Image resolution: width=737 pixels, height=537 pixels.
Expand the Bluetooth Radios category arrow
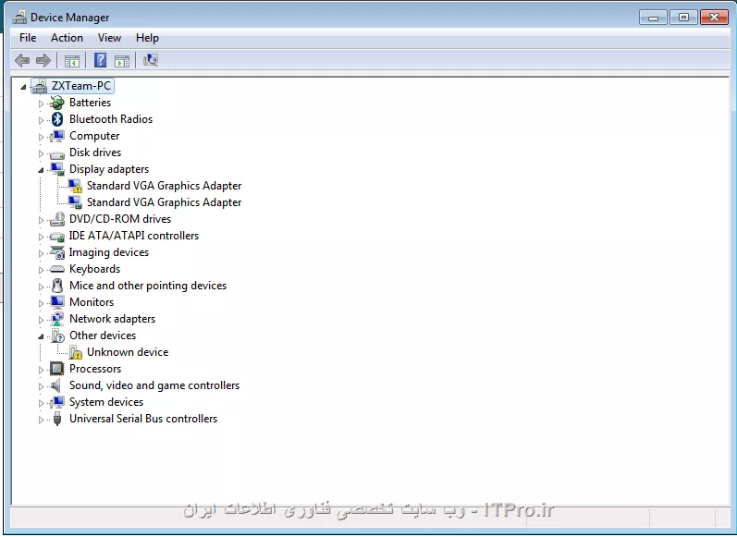coord(41,120)
